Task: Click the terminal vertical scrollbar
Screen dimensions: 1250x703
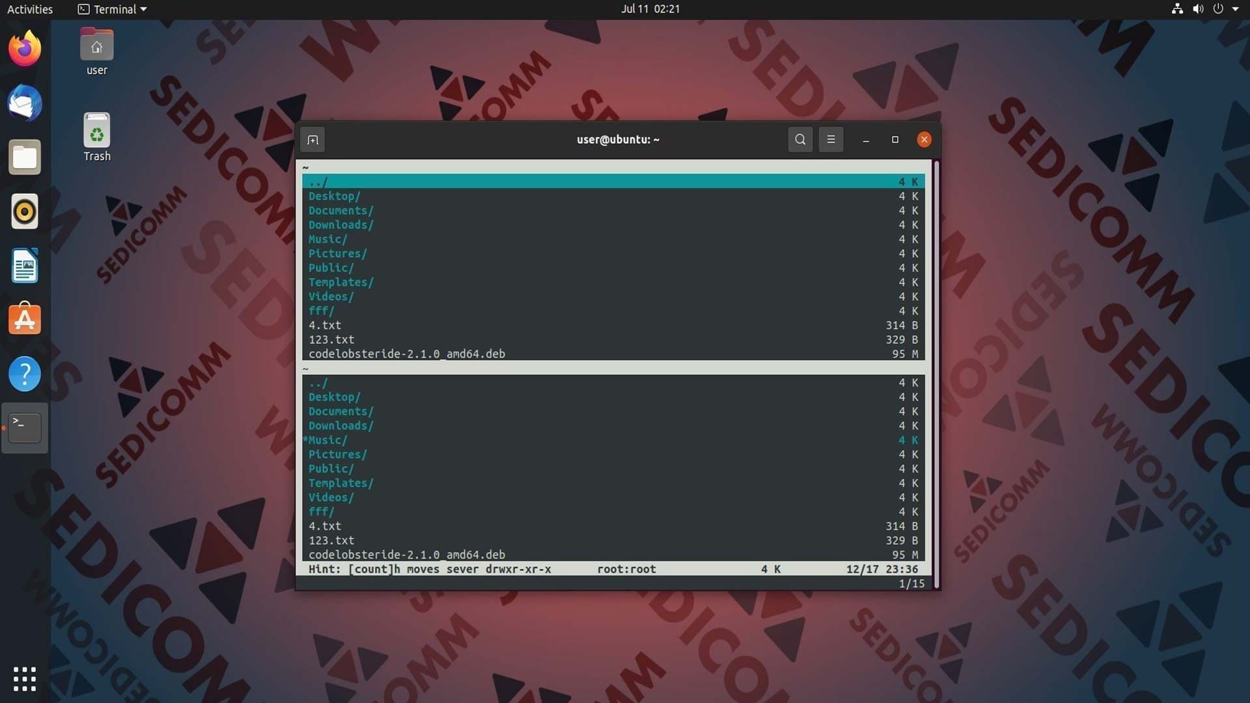Action: coord(936,374)
